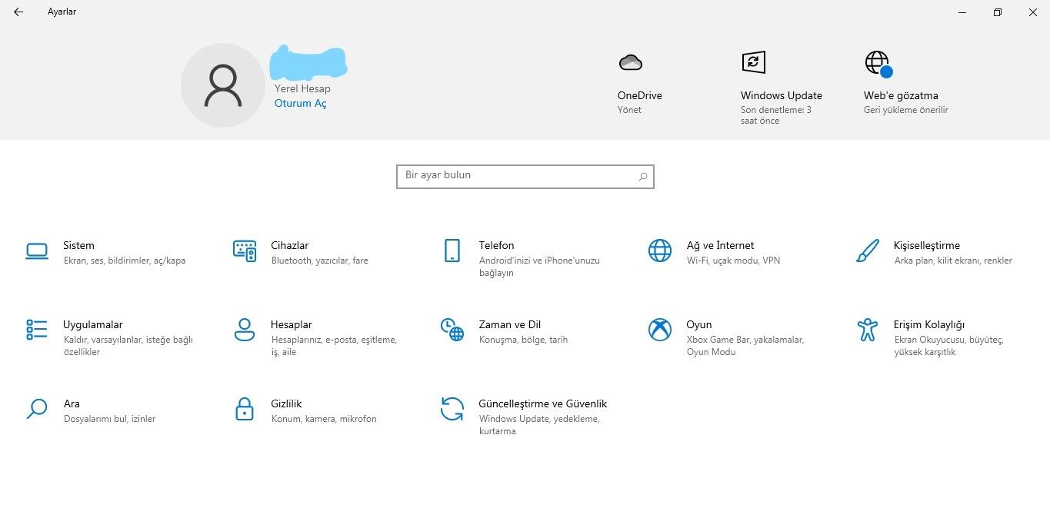Click 'Windows Update, yedekleme, kurtarma' description
This screenshot has height=508, width=1050.
[539, 425]
